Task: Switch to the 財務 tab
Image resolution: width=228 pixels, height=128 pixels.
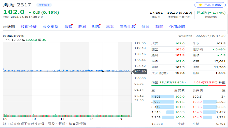Action: tap(96, 27)
